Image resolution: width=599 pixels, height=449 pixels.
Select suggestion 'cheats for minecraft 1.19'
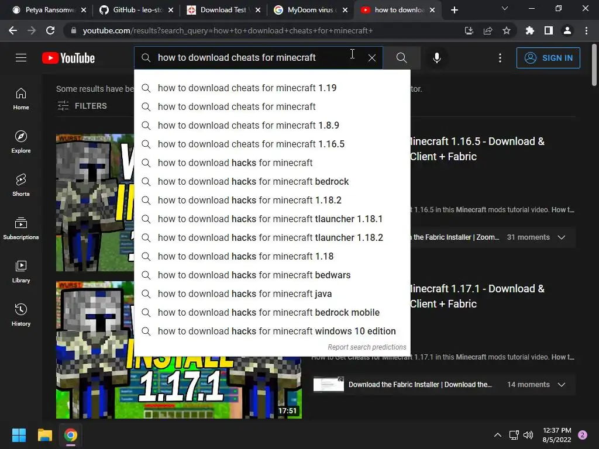(273, 88)
